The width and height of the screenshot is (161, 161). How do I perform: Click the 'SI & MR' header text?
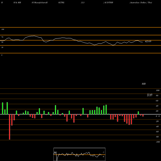click(17, 3)
